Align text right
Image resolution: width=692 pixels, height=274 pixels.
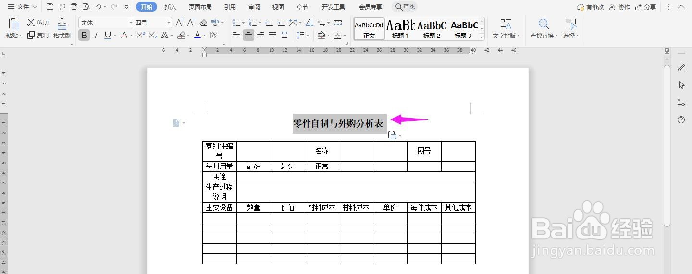[x=260, y=35]
